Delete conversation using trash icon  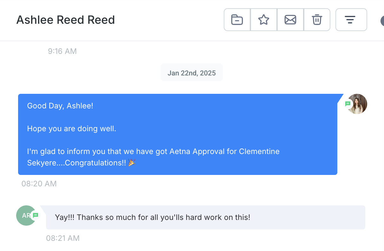pyautogui.click(x=317, y=20)
